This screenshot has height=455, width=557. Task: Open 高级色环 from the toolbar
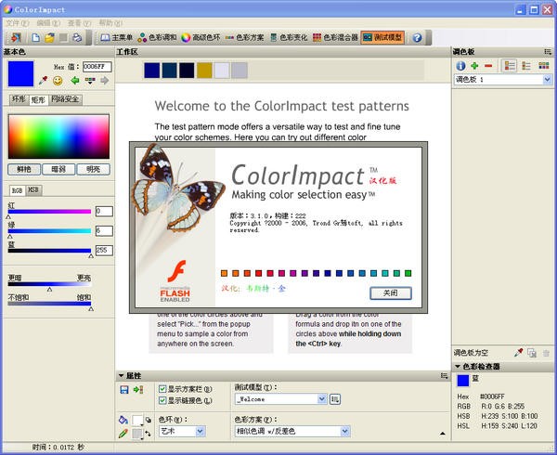[201, 37]
